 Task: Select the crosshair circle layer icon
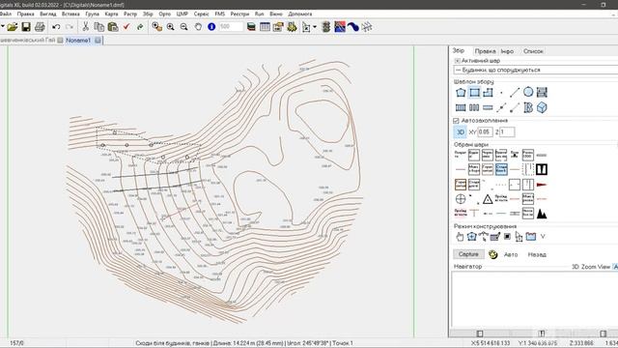(x=461, y=199)
